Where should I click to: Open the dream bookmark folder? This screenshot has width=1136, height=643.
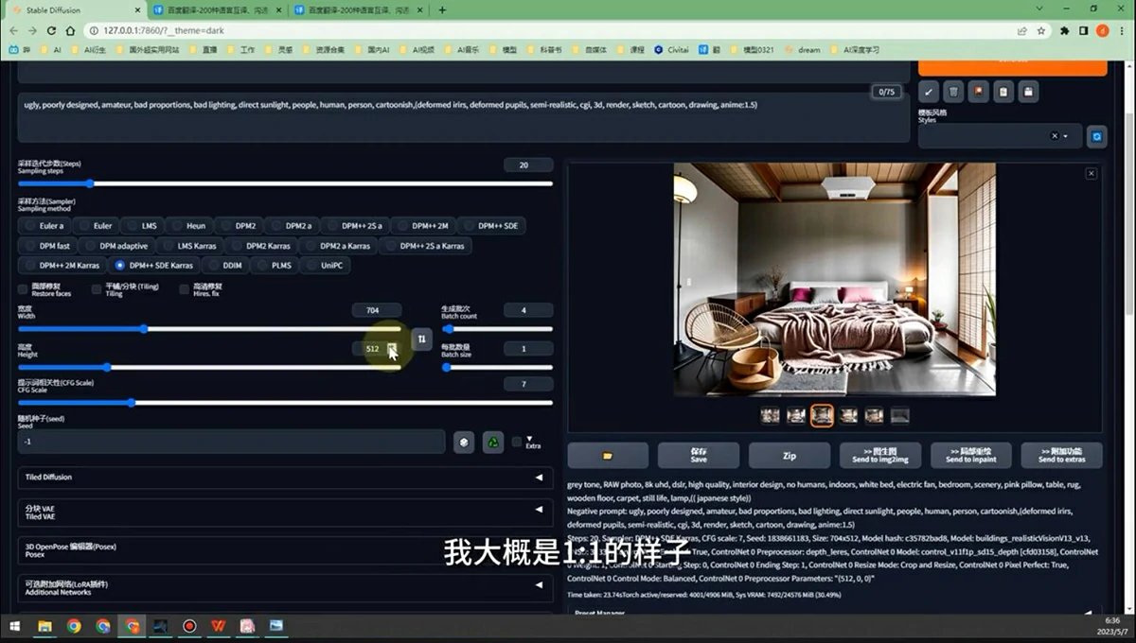[x=803, y=49]
